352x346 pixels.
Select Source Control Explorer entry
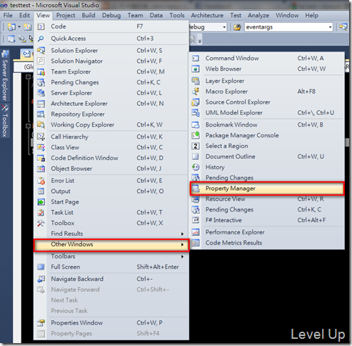point(267,102)
